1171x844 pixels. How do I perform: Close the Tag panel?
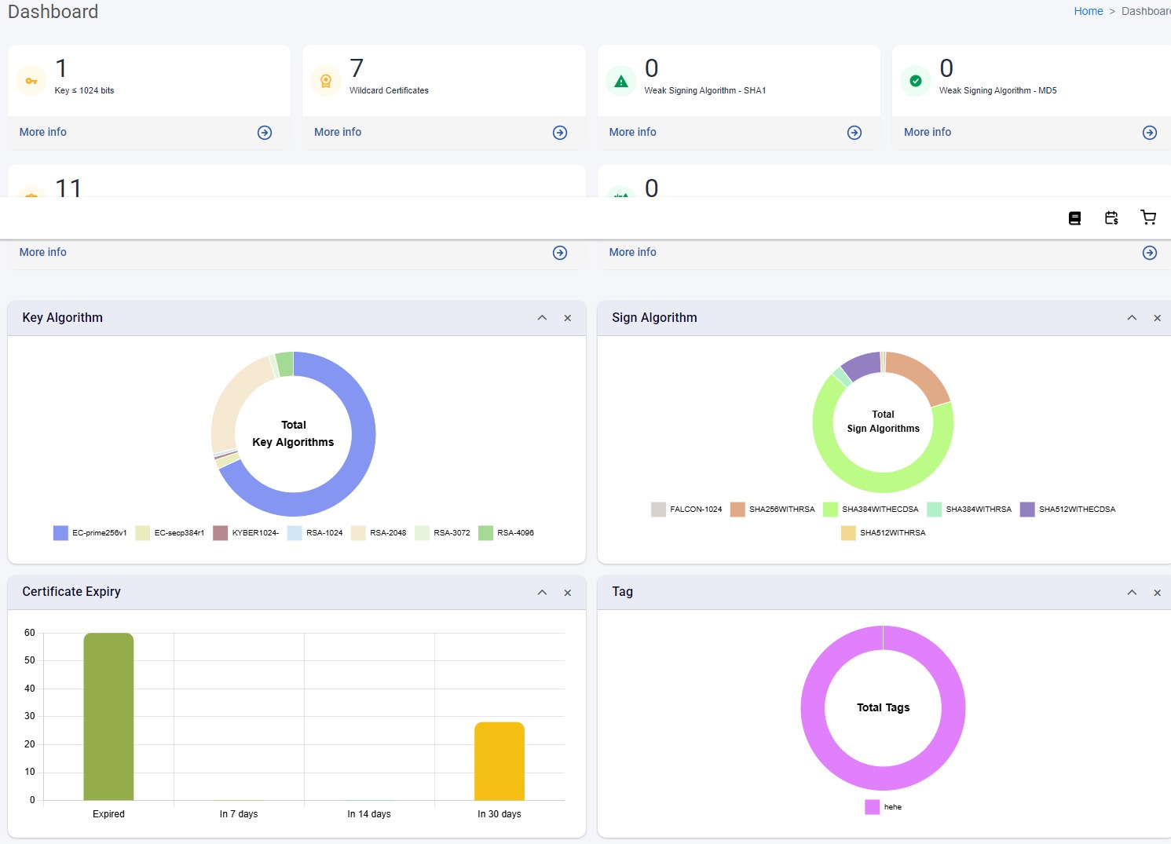coord(1157,593)
